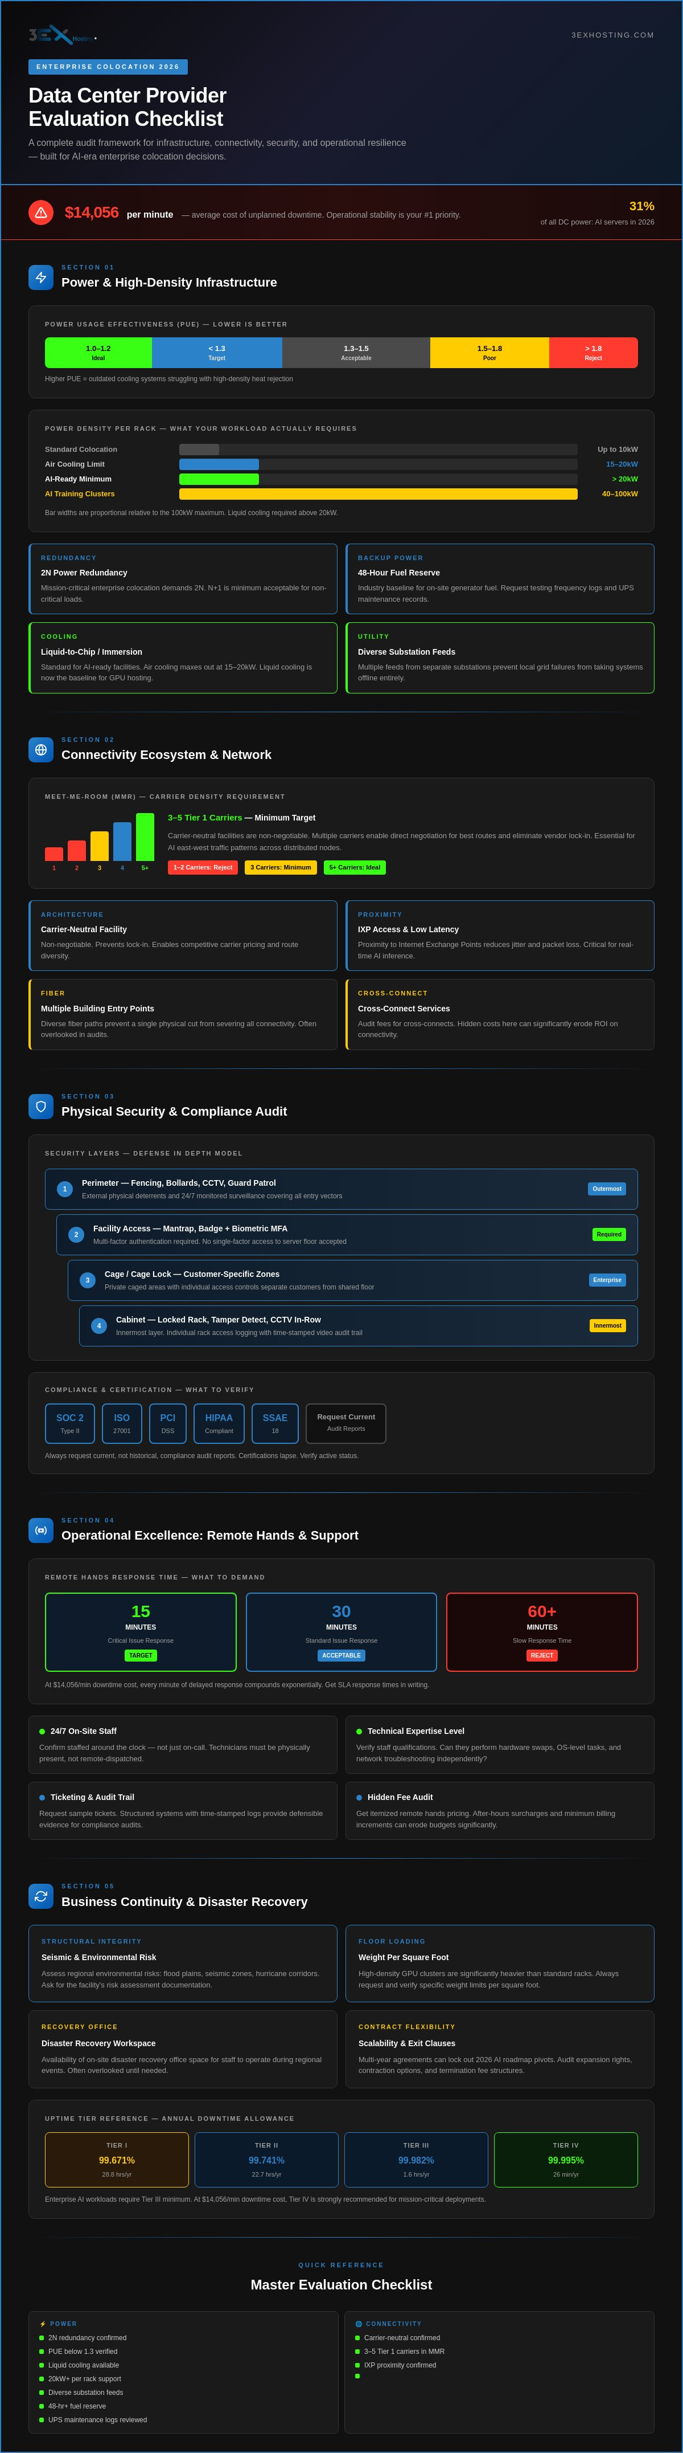Click the 30 minutes ACCEPTABLE response card
Viewport: 683px width, 2453px height.
point(341,1632)
